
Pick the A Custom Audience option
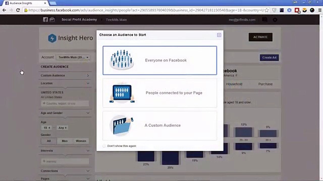[x=160, y=125]
